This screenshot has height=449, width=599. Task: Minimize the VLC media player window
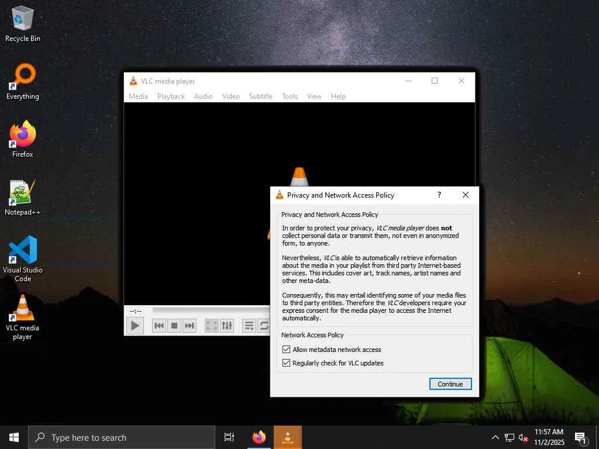(x=408, y=81)
